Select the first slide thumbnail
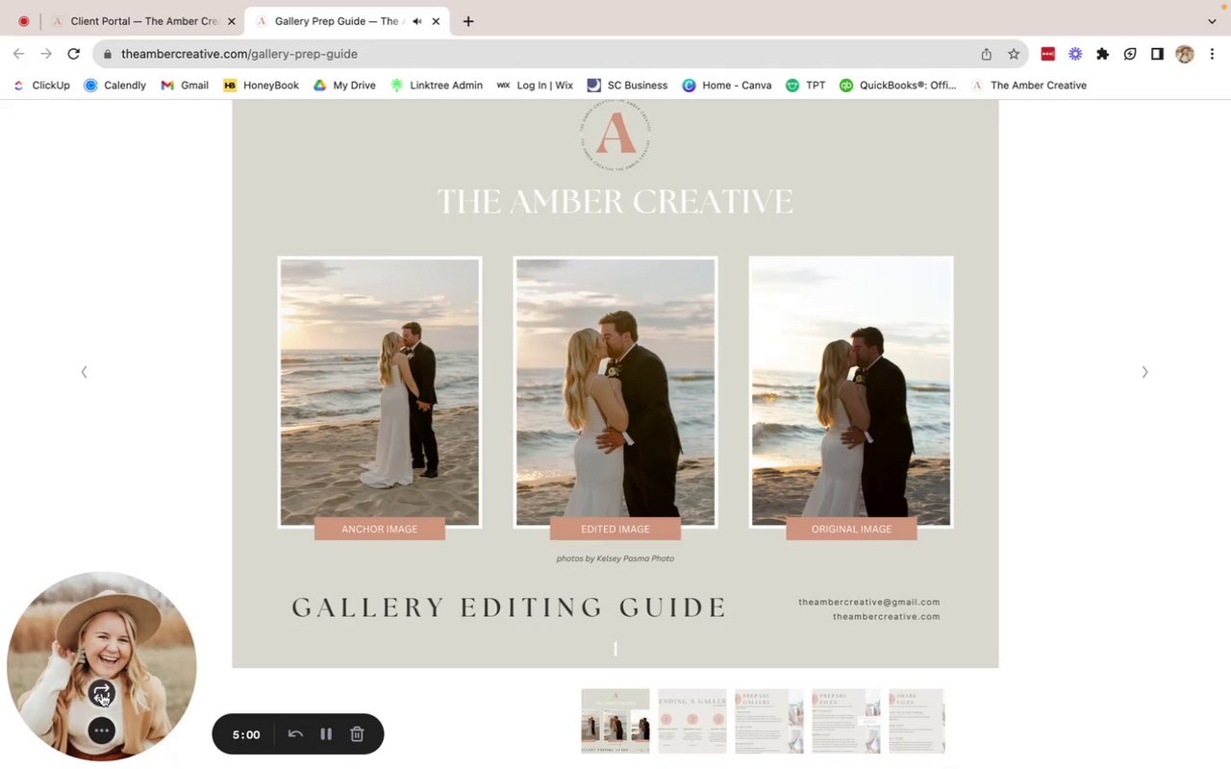 (615, 721)
